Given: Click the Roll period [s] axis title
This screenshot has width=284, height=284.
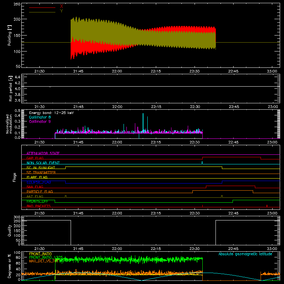Looking at the screenshot, I should point(11,88).
